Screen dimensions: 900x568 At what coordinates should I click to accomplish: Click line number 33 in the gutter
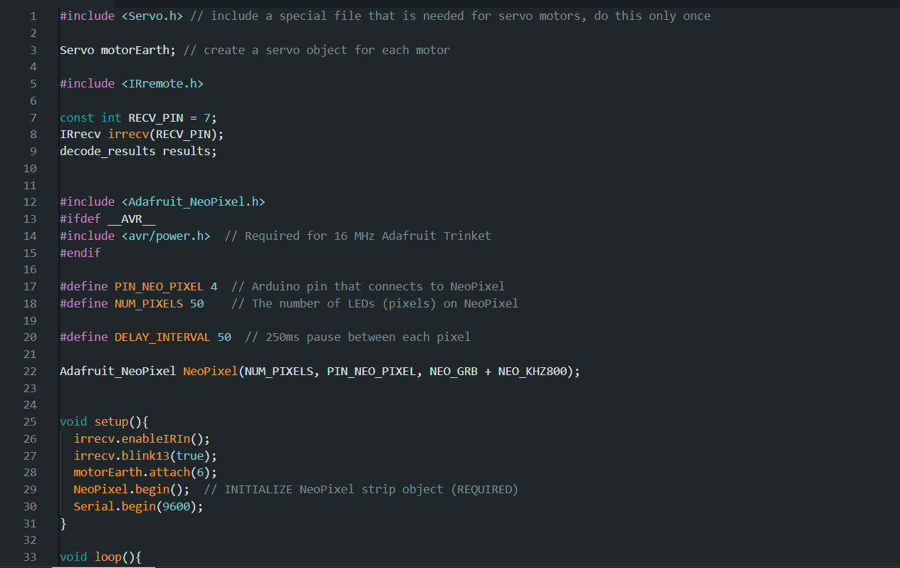(x=30, y=557)
